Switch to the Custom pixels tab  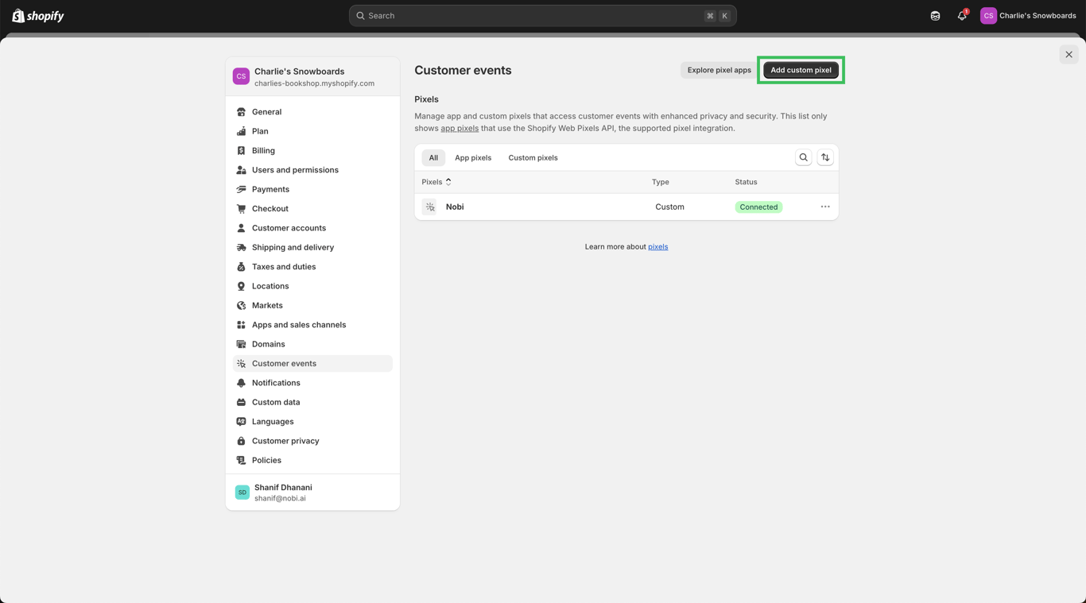[533, 157]
